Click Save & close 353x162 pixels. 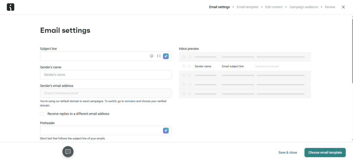coord(288,152)
